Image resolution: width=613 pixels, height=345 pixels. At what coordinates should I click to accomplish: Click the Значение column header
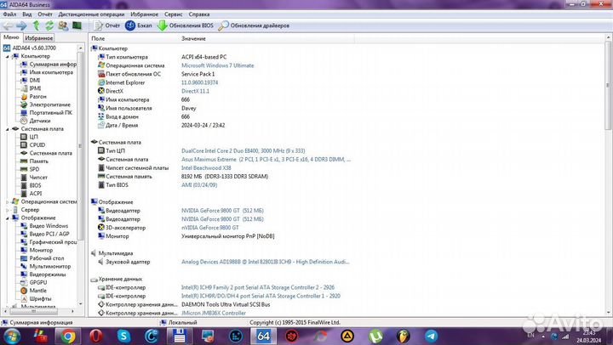point(193,38)
